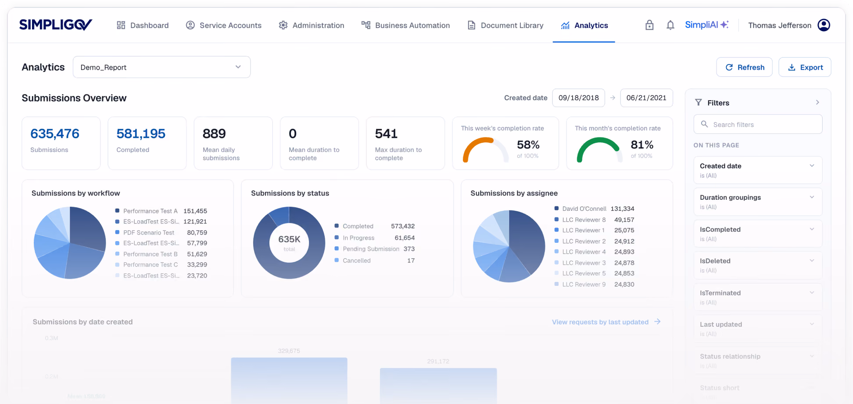853x404 pixels.
Task: Open Service Accounts in navigation
Action: [223, 25]
